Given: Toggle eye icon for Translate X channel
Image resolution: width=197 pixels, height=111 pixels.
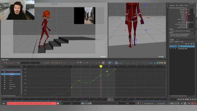Looking at the screenshot, I should tap(5, 72).
